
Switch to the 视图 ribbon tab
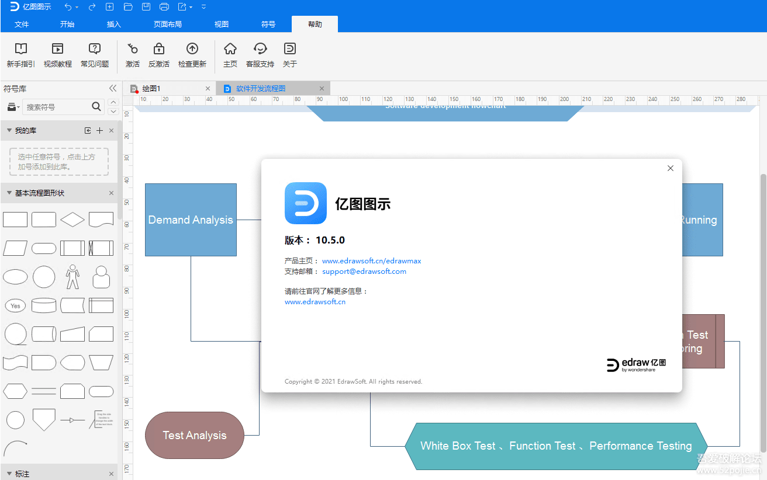222,25
